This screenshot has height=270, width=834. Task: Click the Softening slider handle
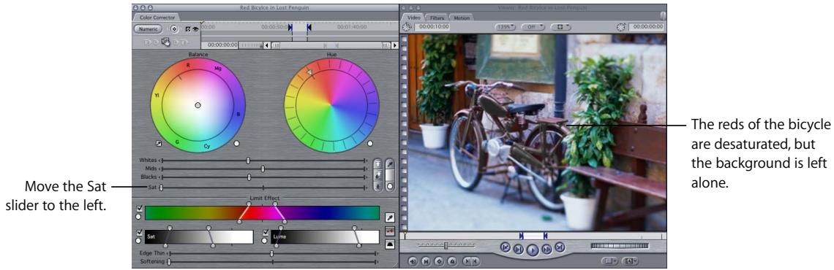click(169, 261)
